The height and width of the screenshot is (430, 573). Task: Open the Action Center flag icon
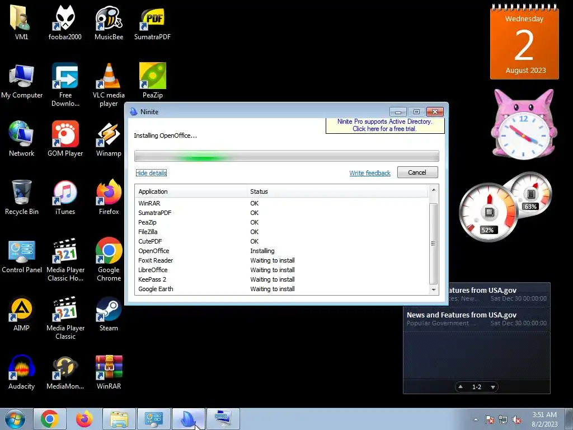click(x=490, y=420)
